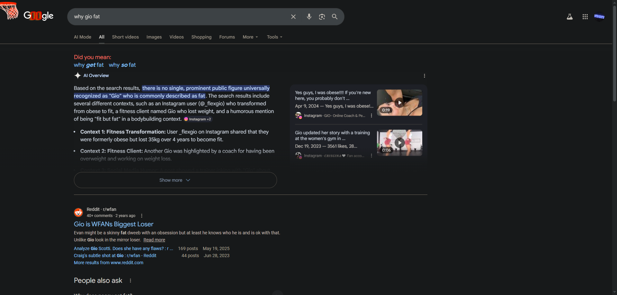
Task: Click the 'Reddit · r/wfan' source label
Action: (102, 209)
